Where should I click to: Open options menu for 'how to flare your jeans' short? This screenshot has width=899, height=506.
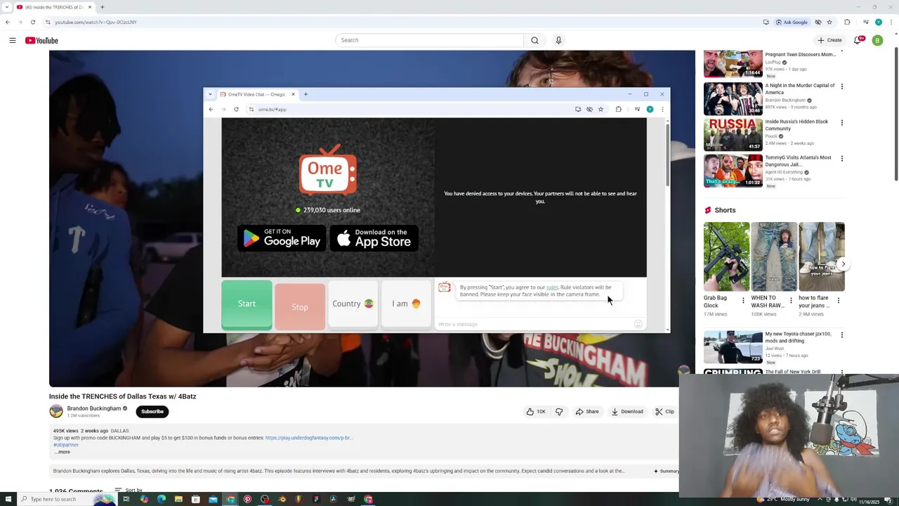click(x=838, y=300)
